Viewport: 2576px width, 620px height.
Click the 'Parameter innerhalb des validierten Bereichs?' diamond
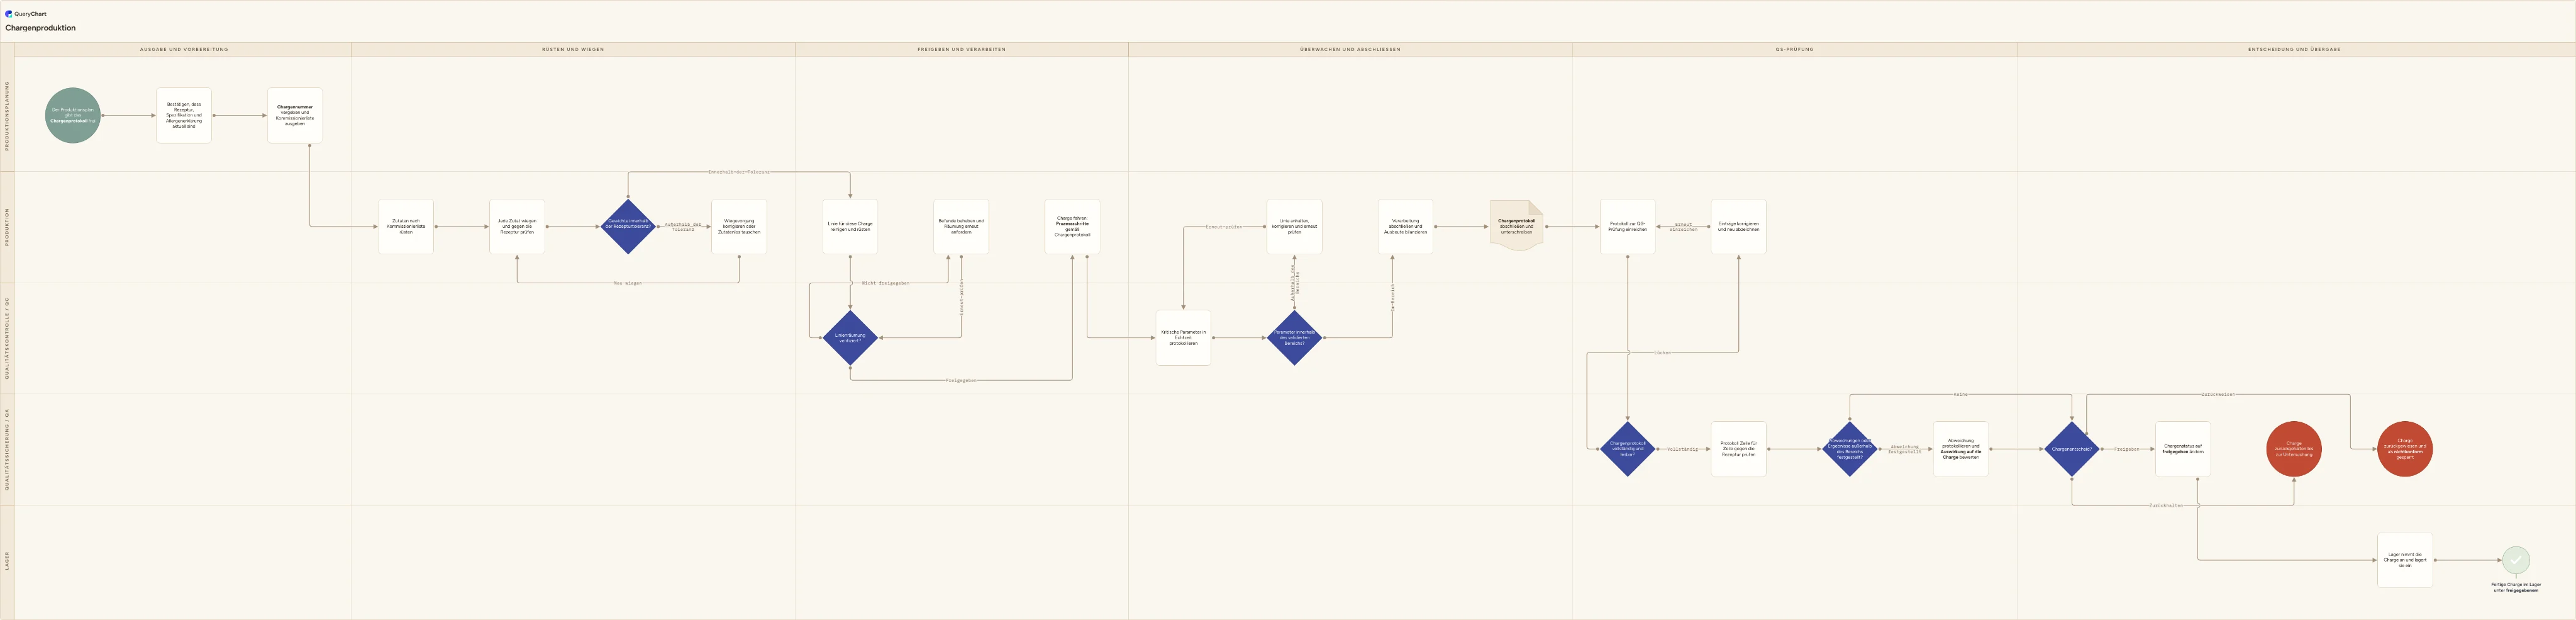pos(1294,337)
